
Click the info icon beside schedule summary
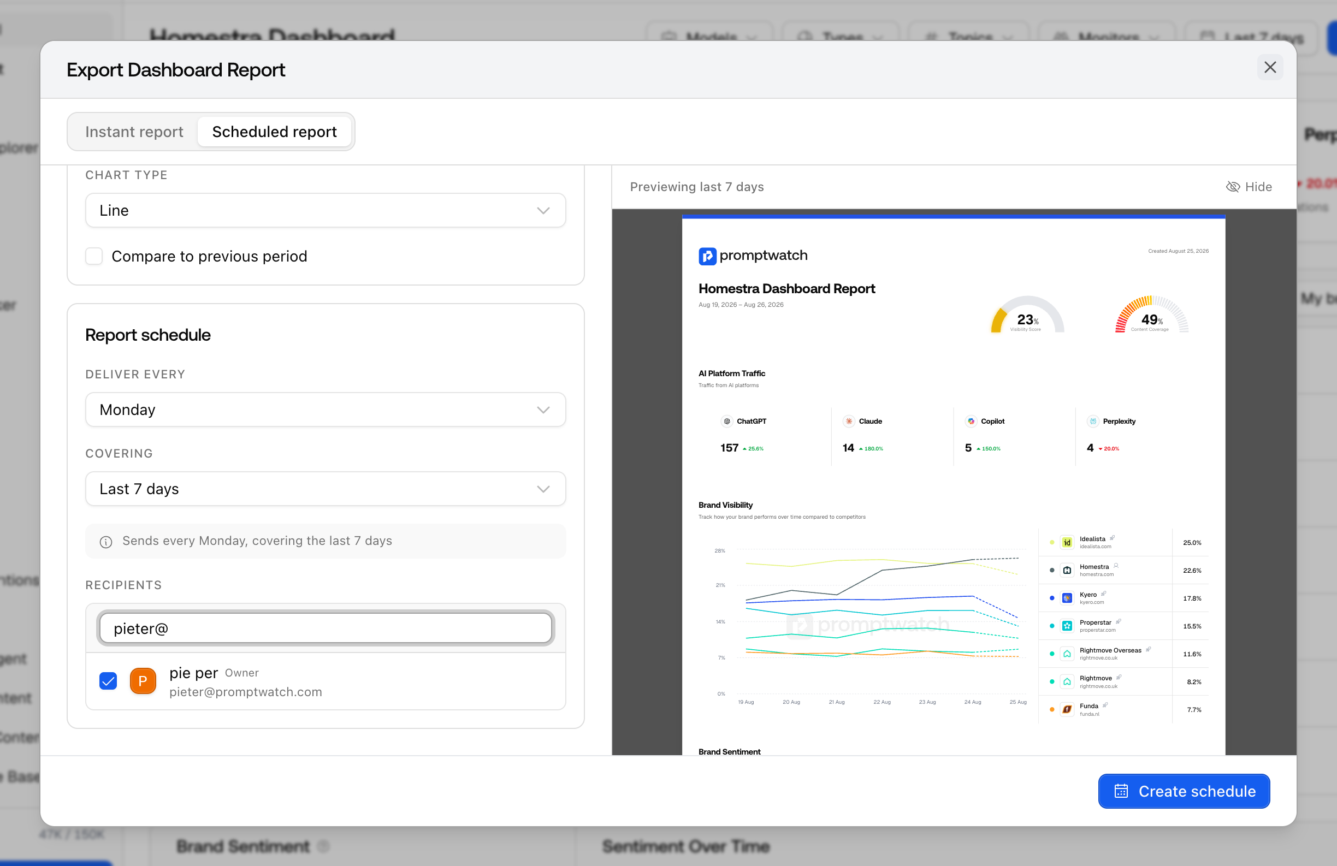click(x=105, y=542)
